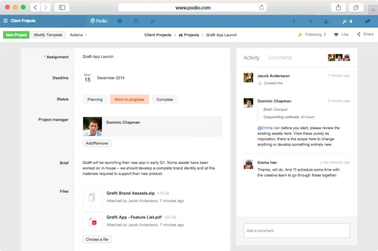Set status to Planning
Screen dimensions: 378x251
(x=95, y=99)
